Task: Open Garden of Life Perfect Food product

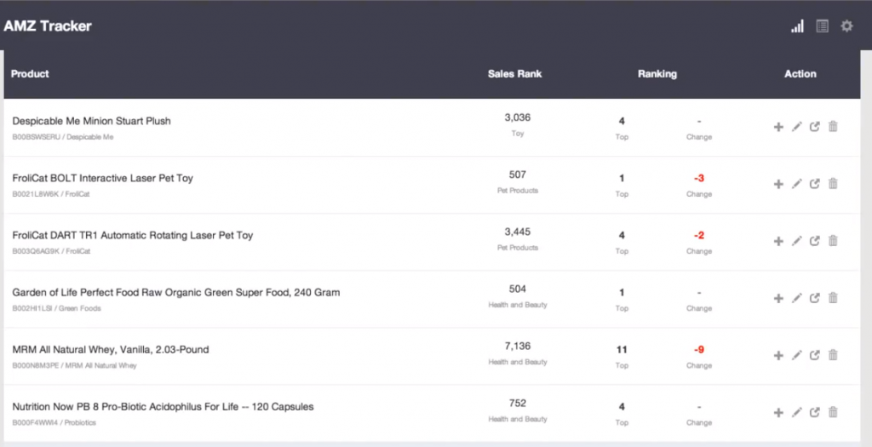Action: [175, 292]
